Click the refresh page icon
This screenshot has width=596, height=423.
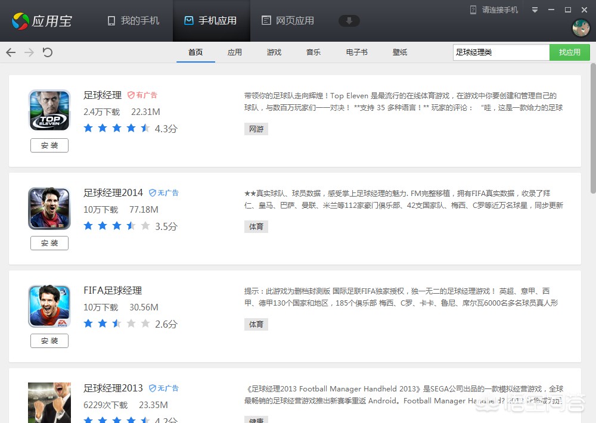[48, 52]
